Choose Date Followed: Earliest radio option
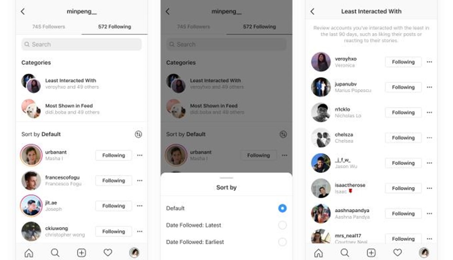Image resolution: width=453 pixels, height=260 pixels. point(282,242)
